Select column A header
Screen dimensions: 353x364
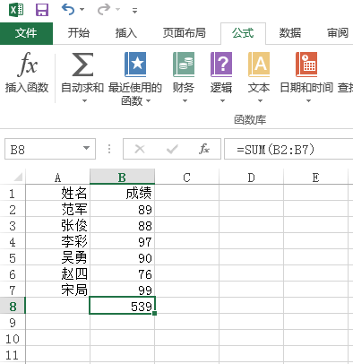click(x=58, y=178)
